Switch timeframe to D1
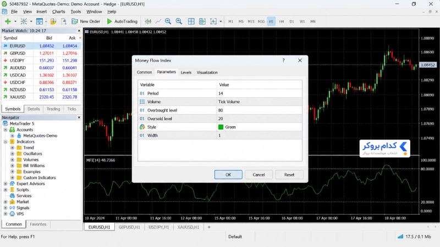440x247 pixels. [292, 21]
